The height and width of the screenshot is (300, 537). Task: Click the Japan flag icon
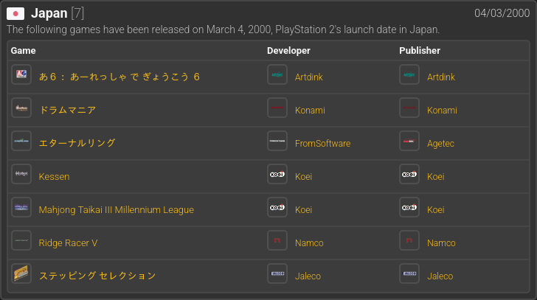(x=15, y=14)
